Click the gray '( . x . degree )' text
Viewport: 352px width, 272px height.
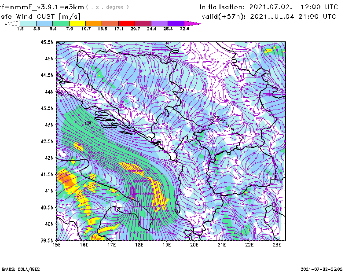tap(107, 7)
